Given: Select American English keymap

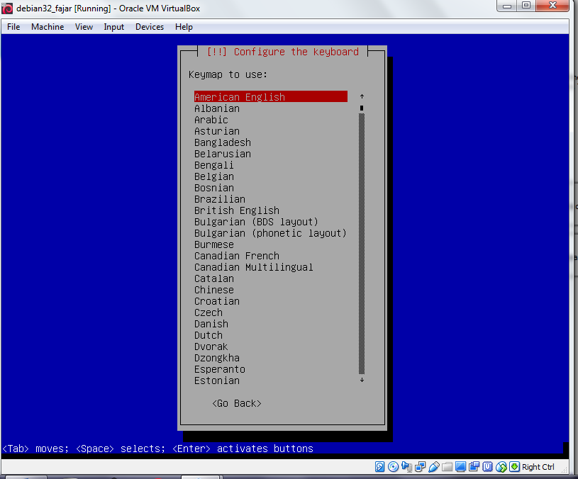Looking at the screenshot, I should coord(271,97).
